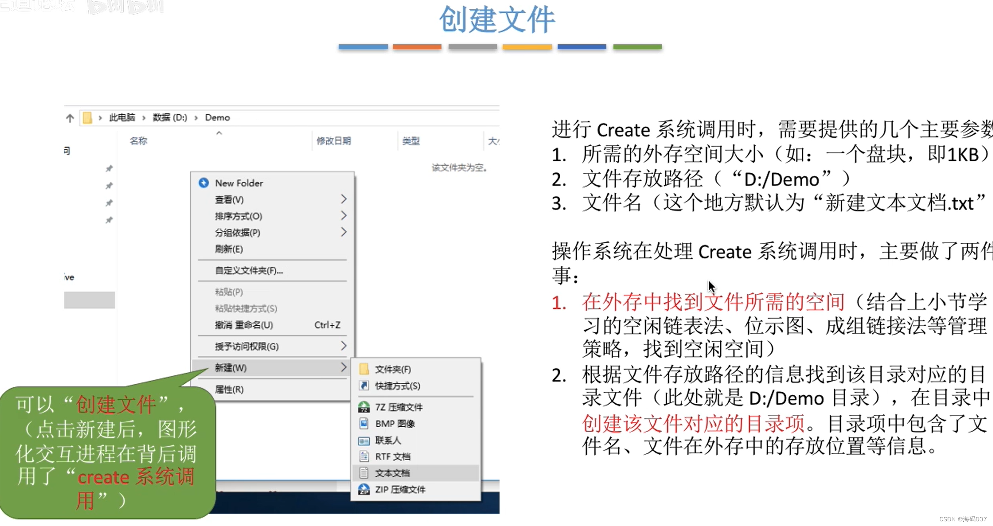This screenshot has height=526, width=993.
Task: Click the Ctrl+Z shortcut label
Action: click(327, 325)
